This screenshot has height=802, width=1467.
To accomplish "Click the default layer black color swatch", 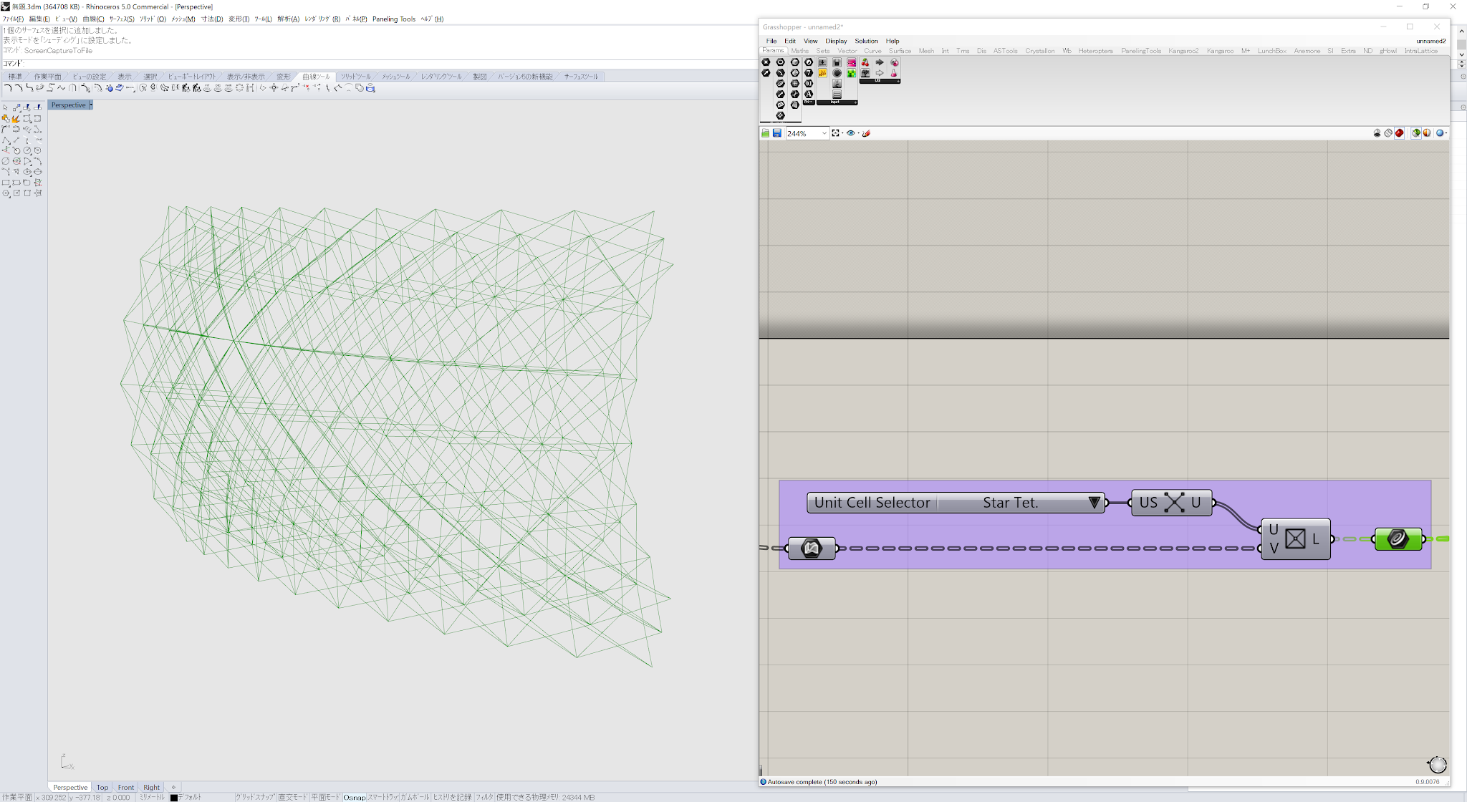I will [x=173, y=797].
